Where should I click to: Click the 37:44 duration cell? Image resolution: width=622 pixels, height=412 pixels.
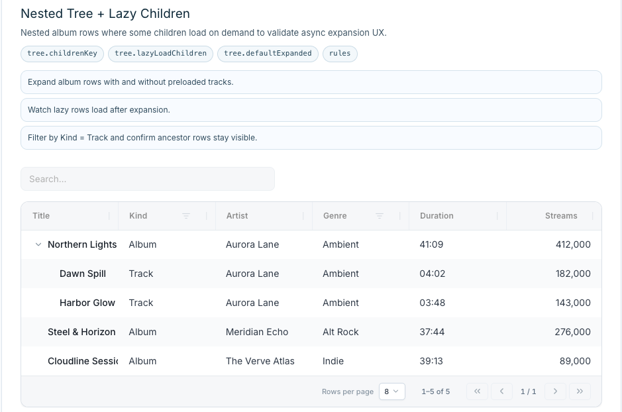432,332
